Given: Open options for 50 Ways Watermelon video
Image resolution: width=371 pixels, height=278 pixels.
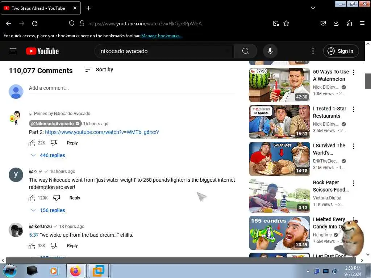Looking at the screenshot, I should pyautogui.click(x=354, y=72).
